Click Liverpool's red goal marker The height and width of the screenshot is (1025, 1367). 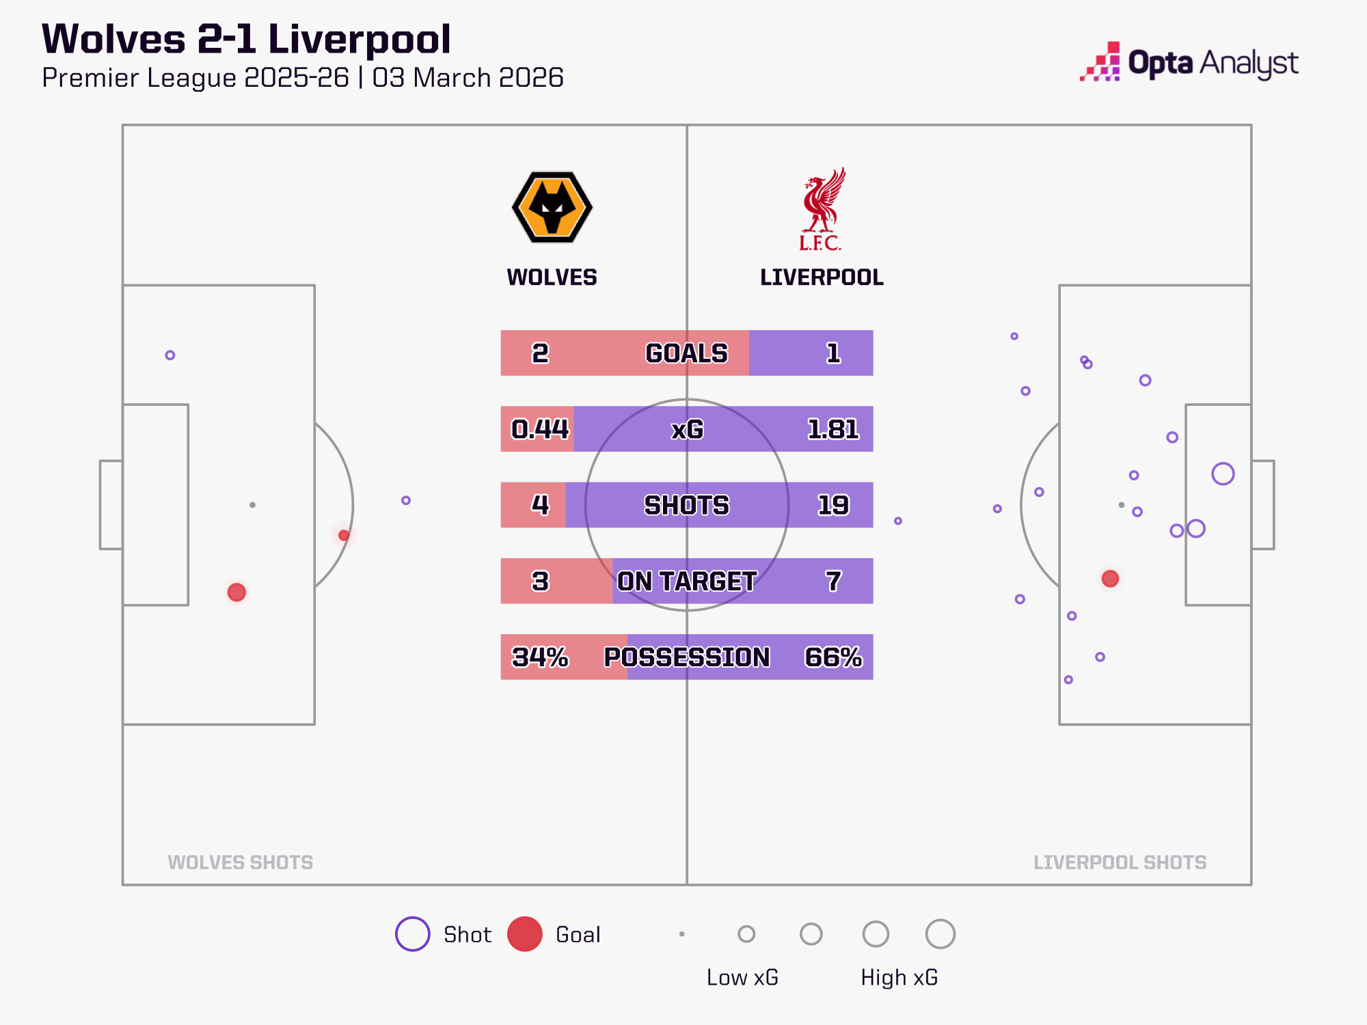1110,579
